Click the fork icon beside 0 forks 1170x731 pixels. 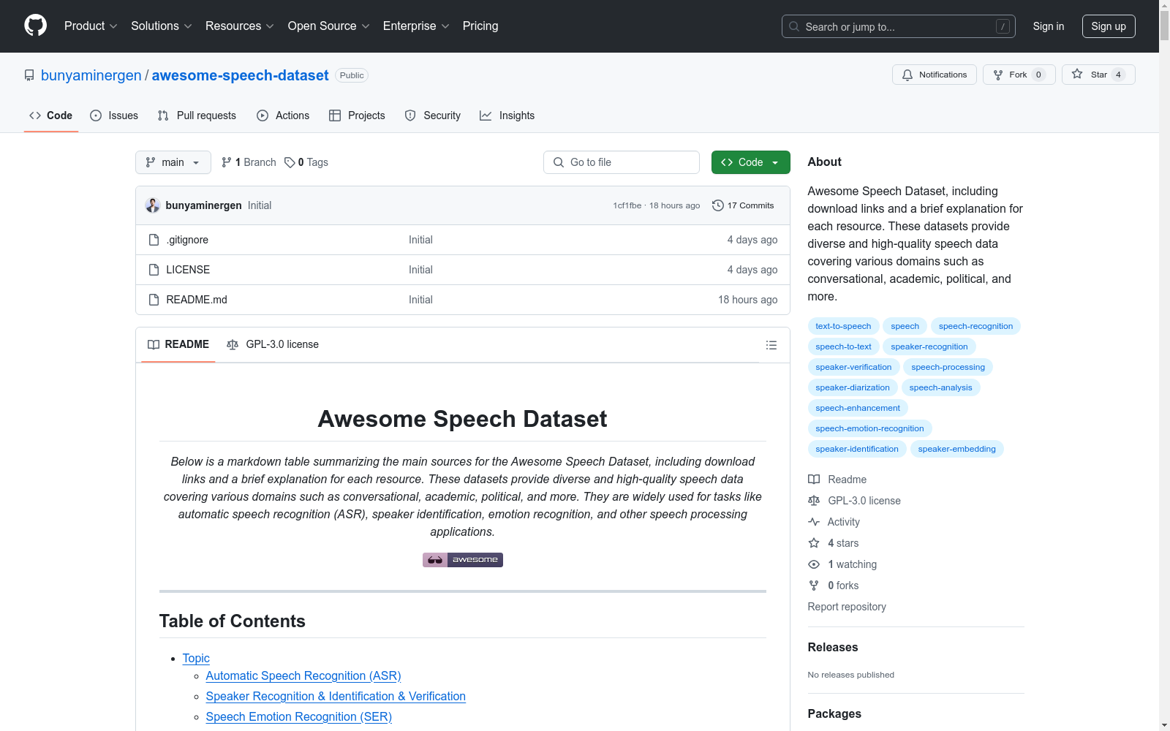(814, 586)
